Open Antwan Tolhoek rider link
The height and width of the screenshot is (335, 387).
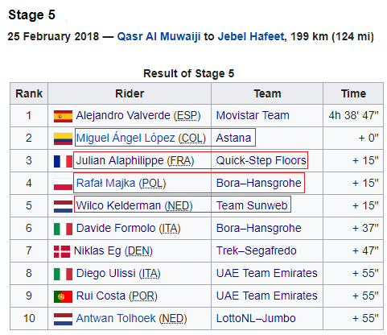116,318
